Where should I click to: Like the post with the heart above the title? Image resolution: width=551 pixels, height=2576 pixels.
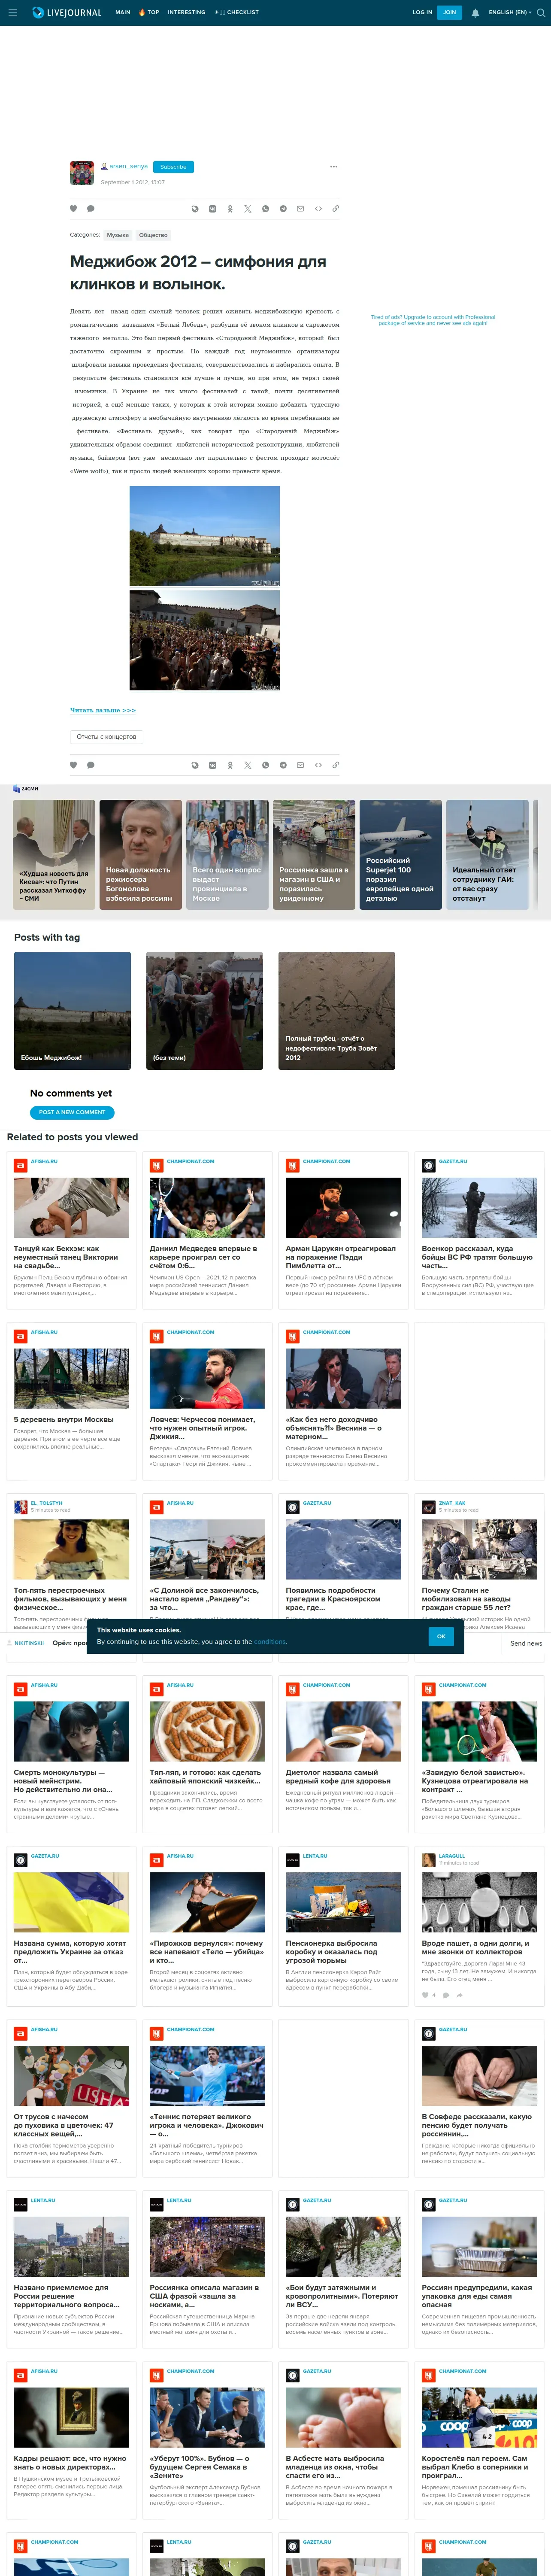tap(73, 209)
